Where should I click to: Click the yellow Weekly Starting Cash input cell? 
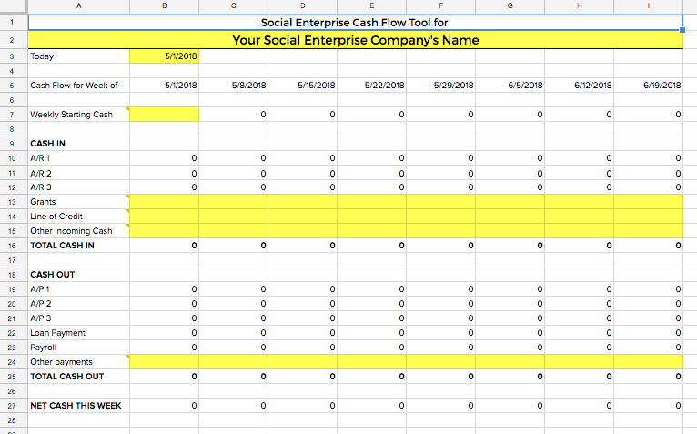164,115
